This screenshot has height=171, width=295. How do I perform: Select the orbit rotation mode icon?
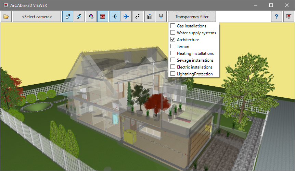pos(115,16)
